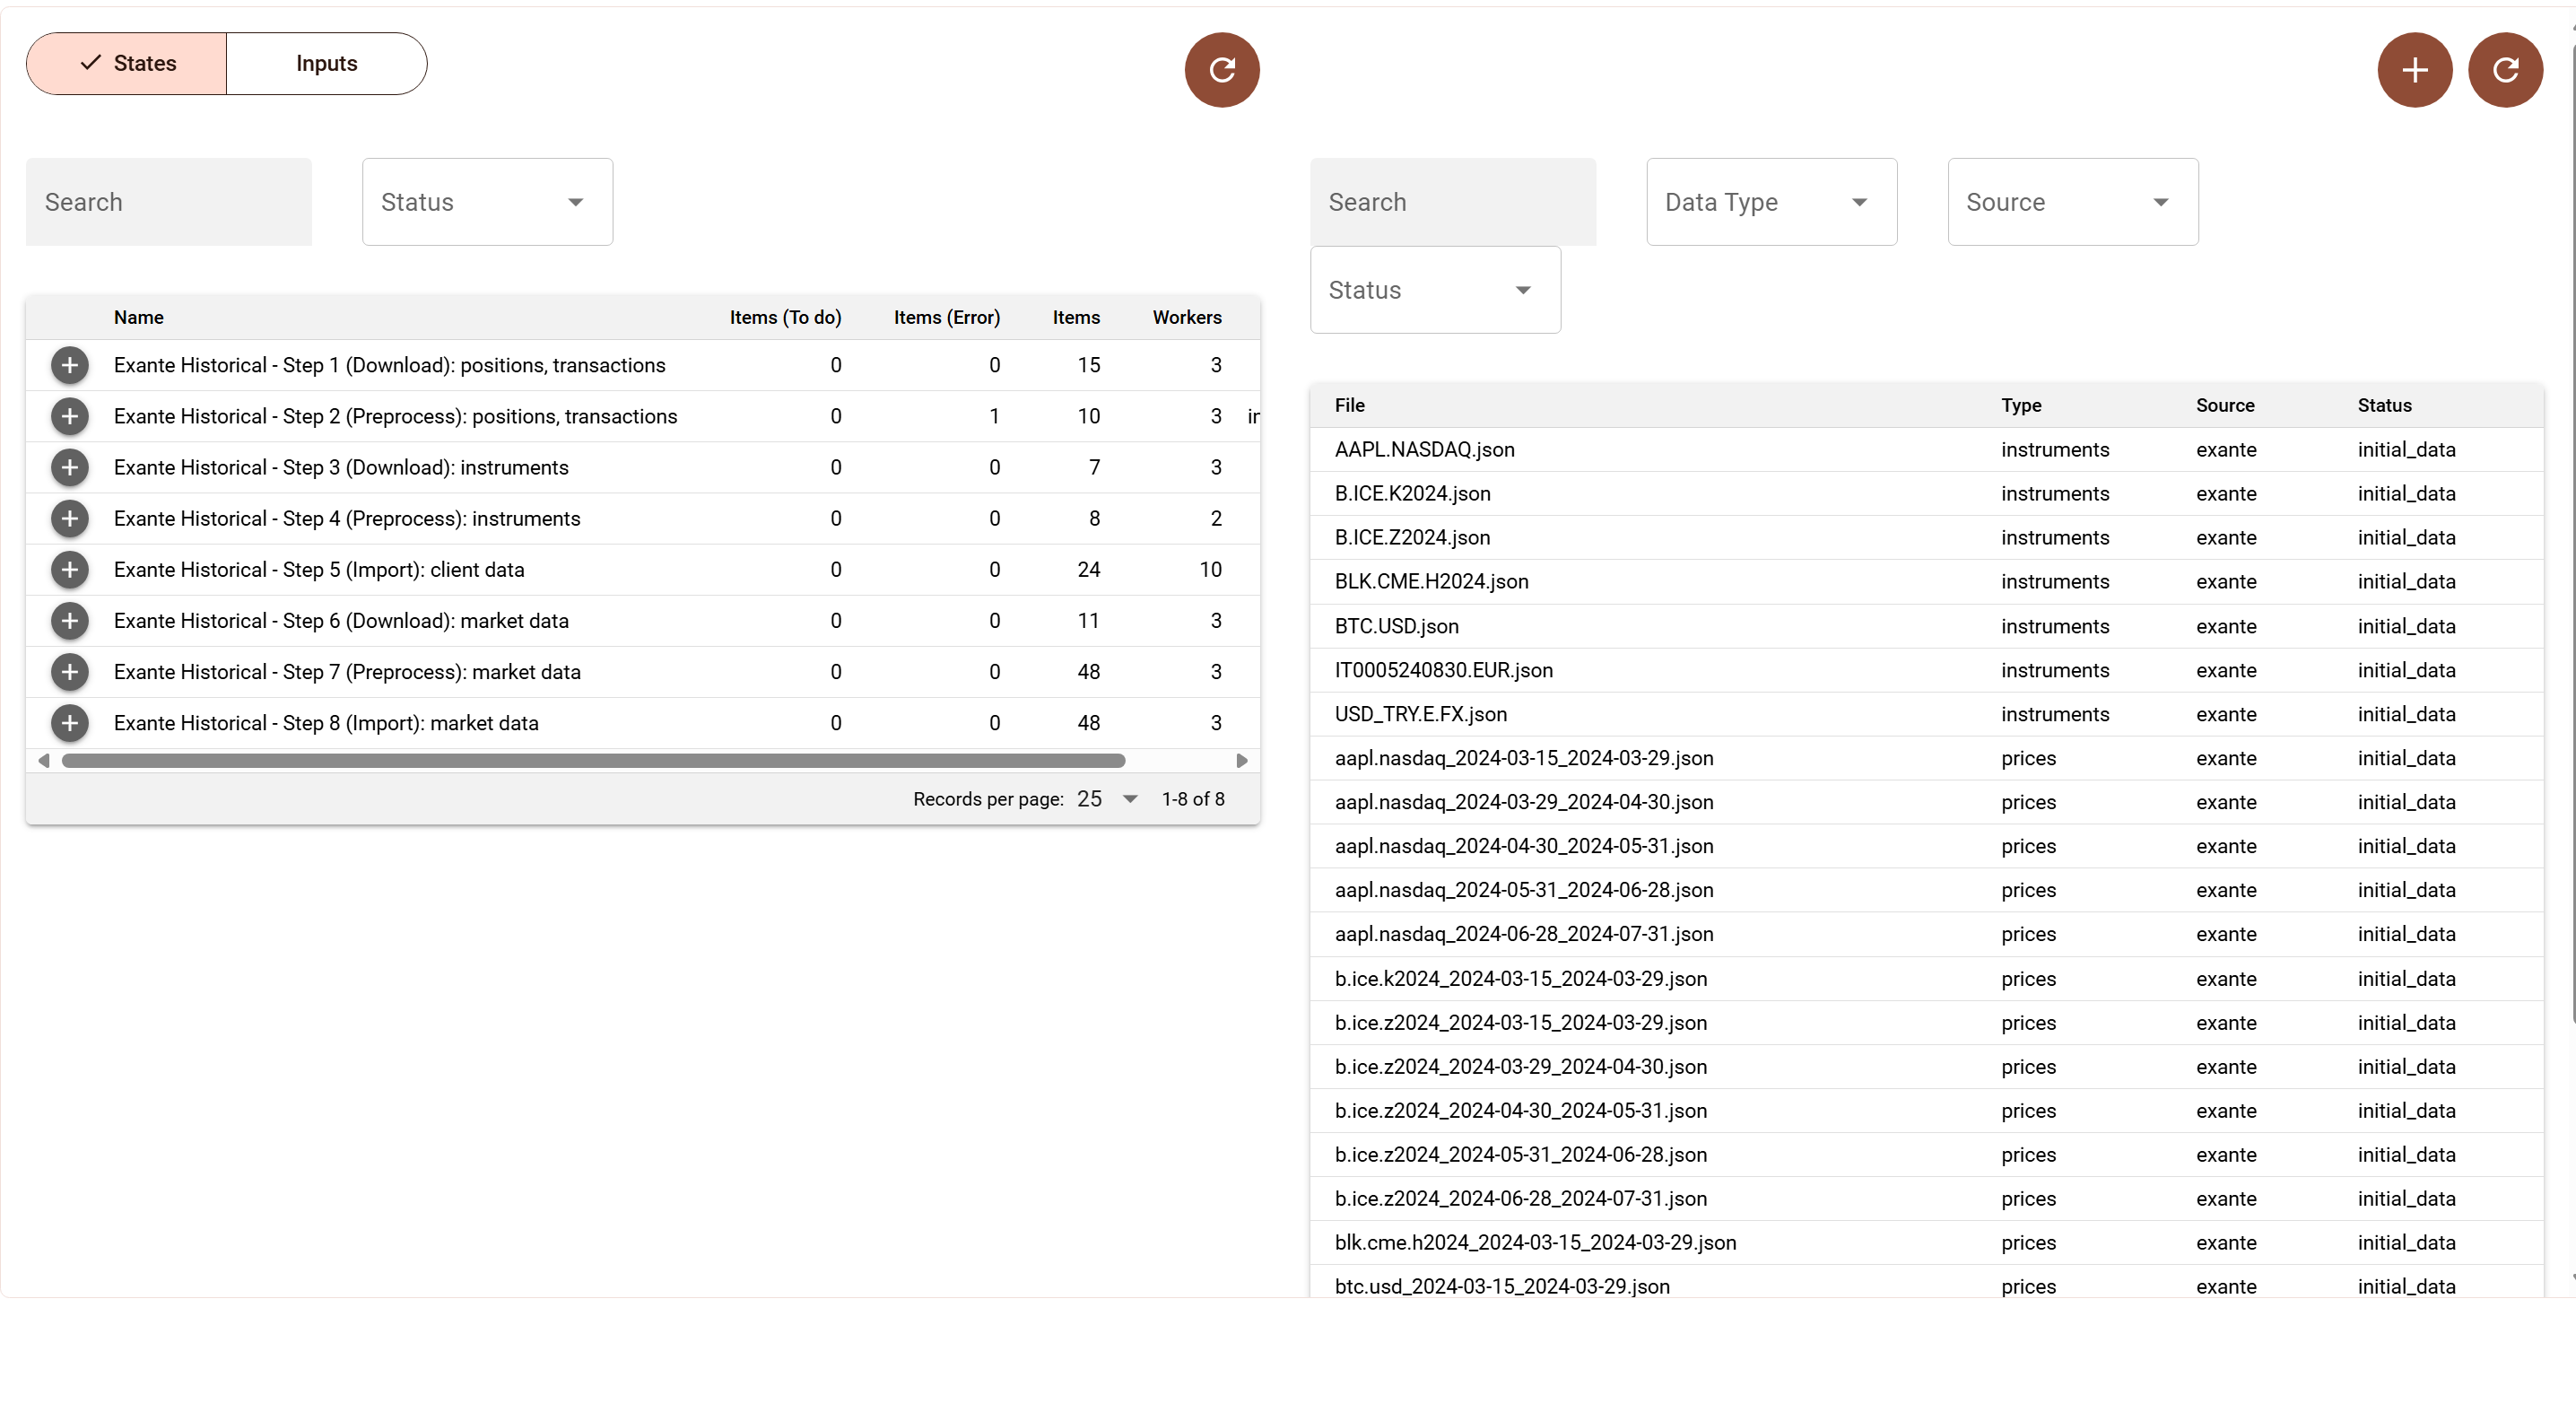Click the states table horizontal scrollbar
The width and height of the screenshot is (2576, 1421).
tap(593, 761)
